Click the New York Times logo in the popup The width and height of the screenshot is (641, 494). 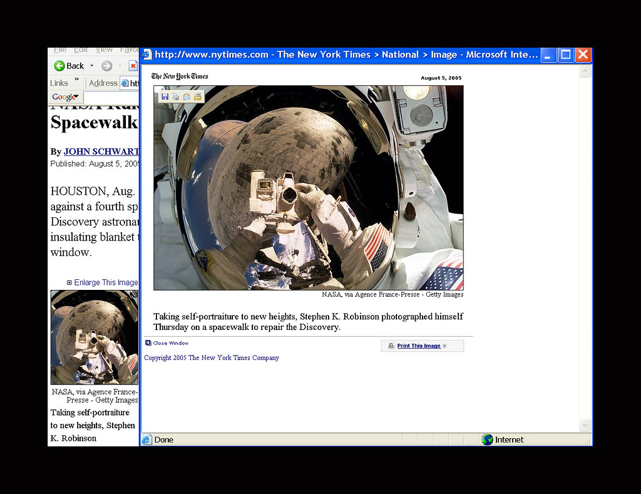click(x=180, y=76)
